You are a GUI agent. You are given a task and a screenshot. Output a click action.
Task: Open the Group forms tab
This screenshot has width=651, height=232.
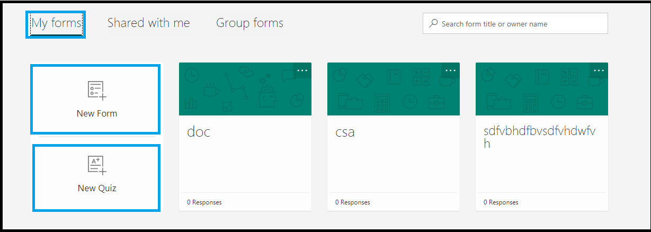249,23
